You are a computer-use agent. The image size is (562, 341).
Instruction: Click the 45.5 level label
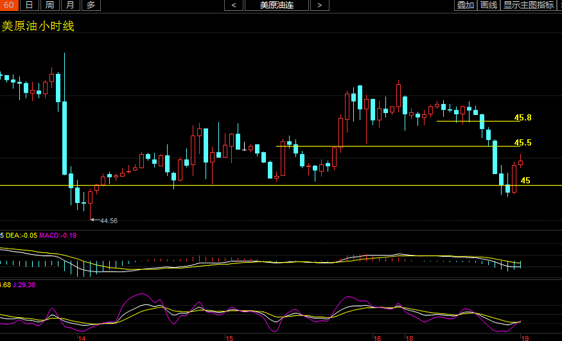tap(523, 143)
